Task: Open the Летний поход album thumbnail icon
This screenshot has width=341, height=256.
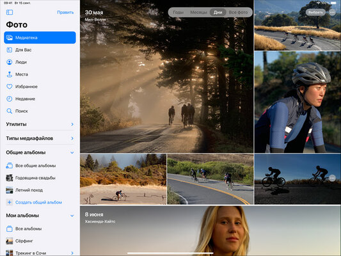Action: click(10, 190)
